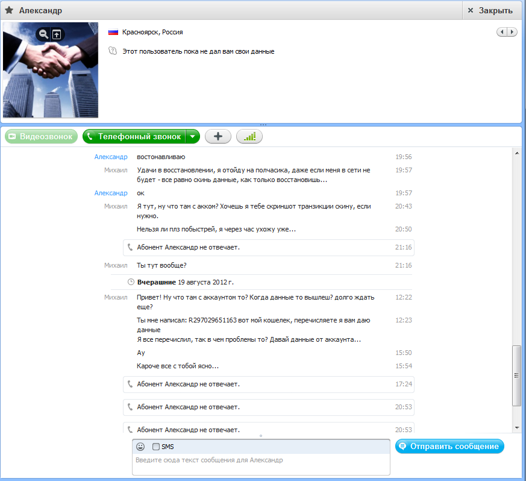Go to next profile panel arrow
The image size is (526, 481).
[x=512, y=32]
